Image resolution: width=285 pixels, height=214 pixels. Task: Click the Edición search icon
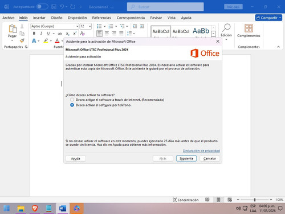226,28
